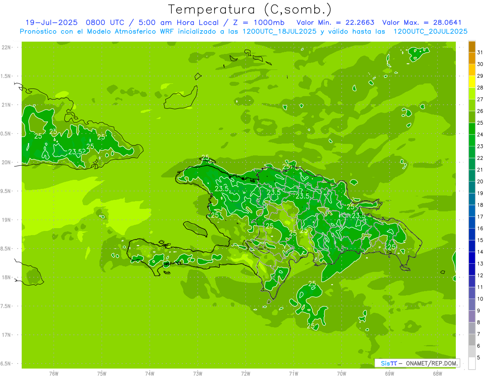Screen dimensions: 491x379
Task: Pick the lime colorbar swatch between 27 and 28
Action: tap(472, 94)
